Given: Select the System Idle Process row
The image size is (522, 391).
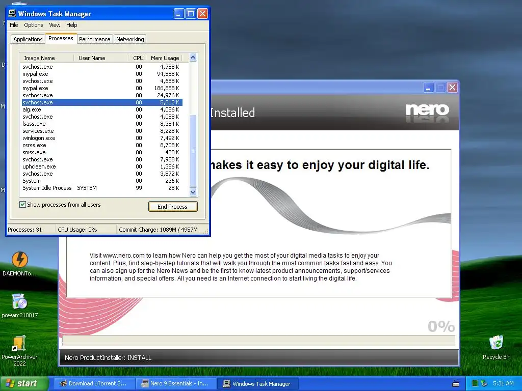Looking at the screenshot, I should pyautogui.click(x=102, y=188).
